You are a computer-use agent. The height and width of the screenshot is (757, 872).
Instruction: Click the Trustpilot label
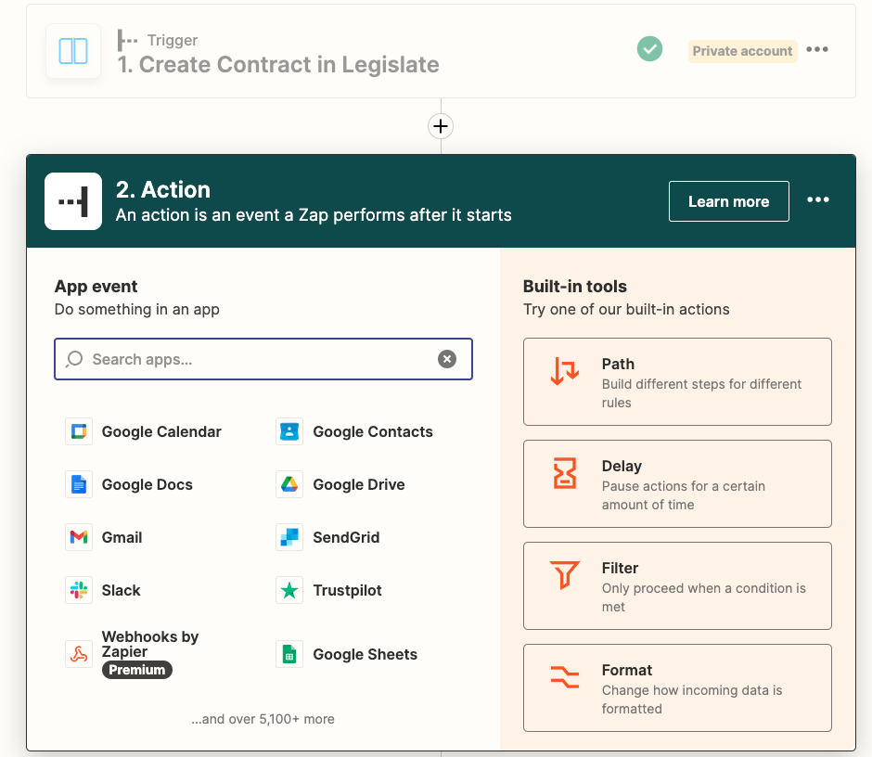[x=347, y=590]
